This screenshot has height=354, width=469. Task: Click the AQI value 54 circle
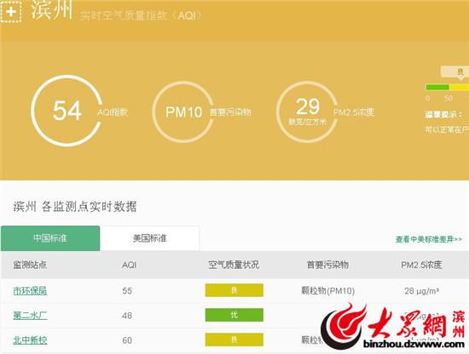click(67, 111)
